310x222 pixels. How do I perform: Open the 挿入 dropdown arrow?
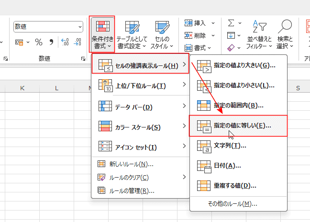click(213, 22)
